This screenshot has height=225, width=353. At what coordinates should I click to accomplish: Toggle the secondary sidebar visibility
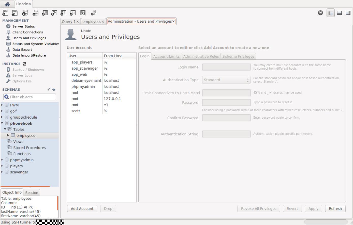[x=348, y=12]
